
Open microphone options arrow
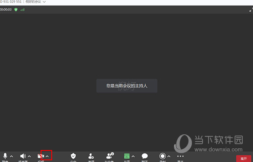click(x=12, y=156)
